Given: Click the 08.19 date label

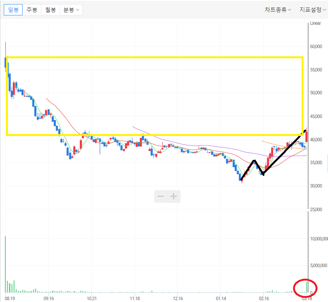Looking at the screenshot, I should [10, 299].
